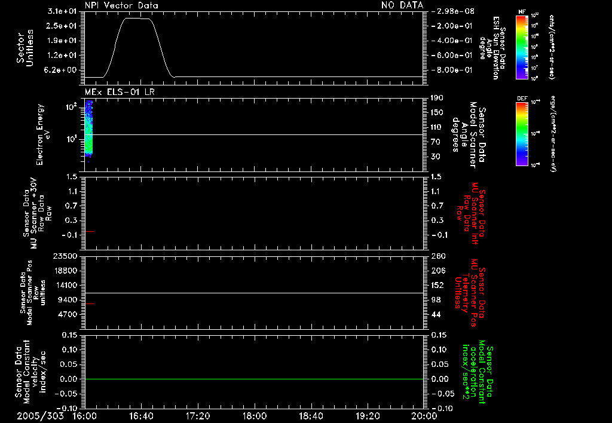Click the 16:40 time axis label
Image resolution: width=612 pixels, height=423 pixels.
pyautogui.click(x=141, y=416)
